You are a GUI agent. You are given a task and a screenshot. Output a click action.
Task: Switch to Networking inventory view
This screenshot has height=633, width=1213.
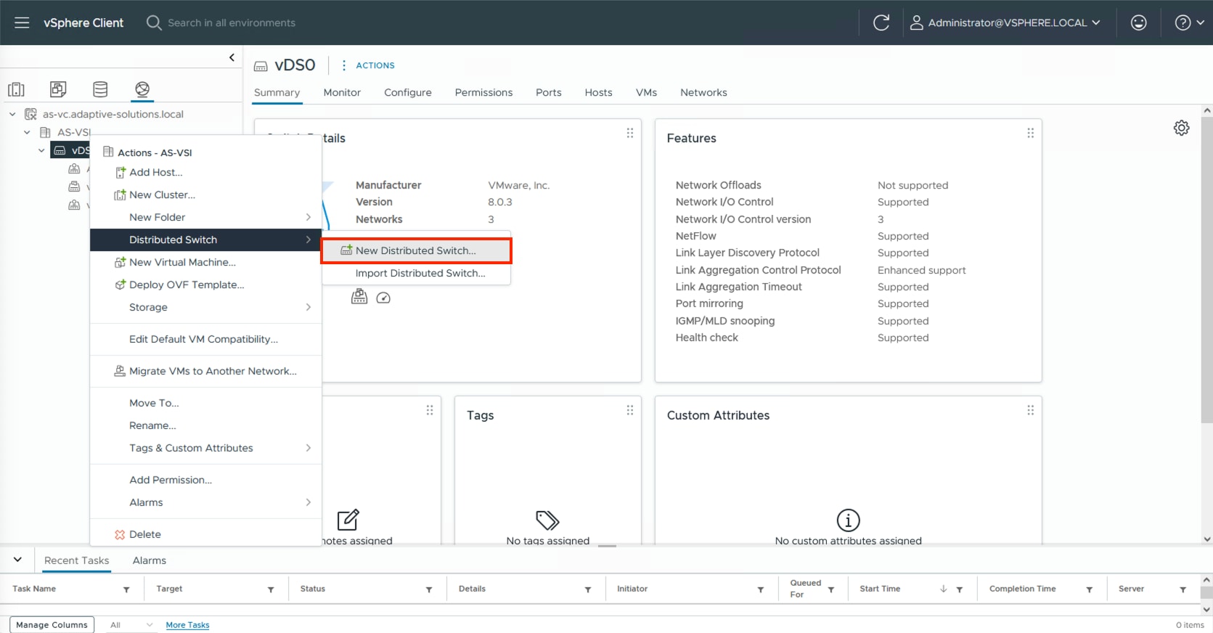[x=142, y=89]
